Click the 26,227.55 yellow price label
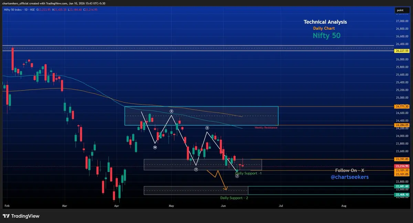This screenshot has width=413, height=223. coord(402,51)
